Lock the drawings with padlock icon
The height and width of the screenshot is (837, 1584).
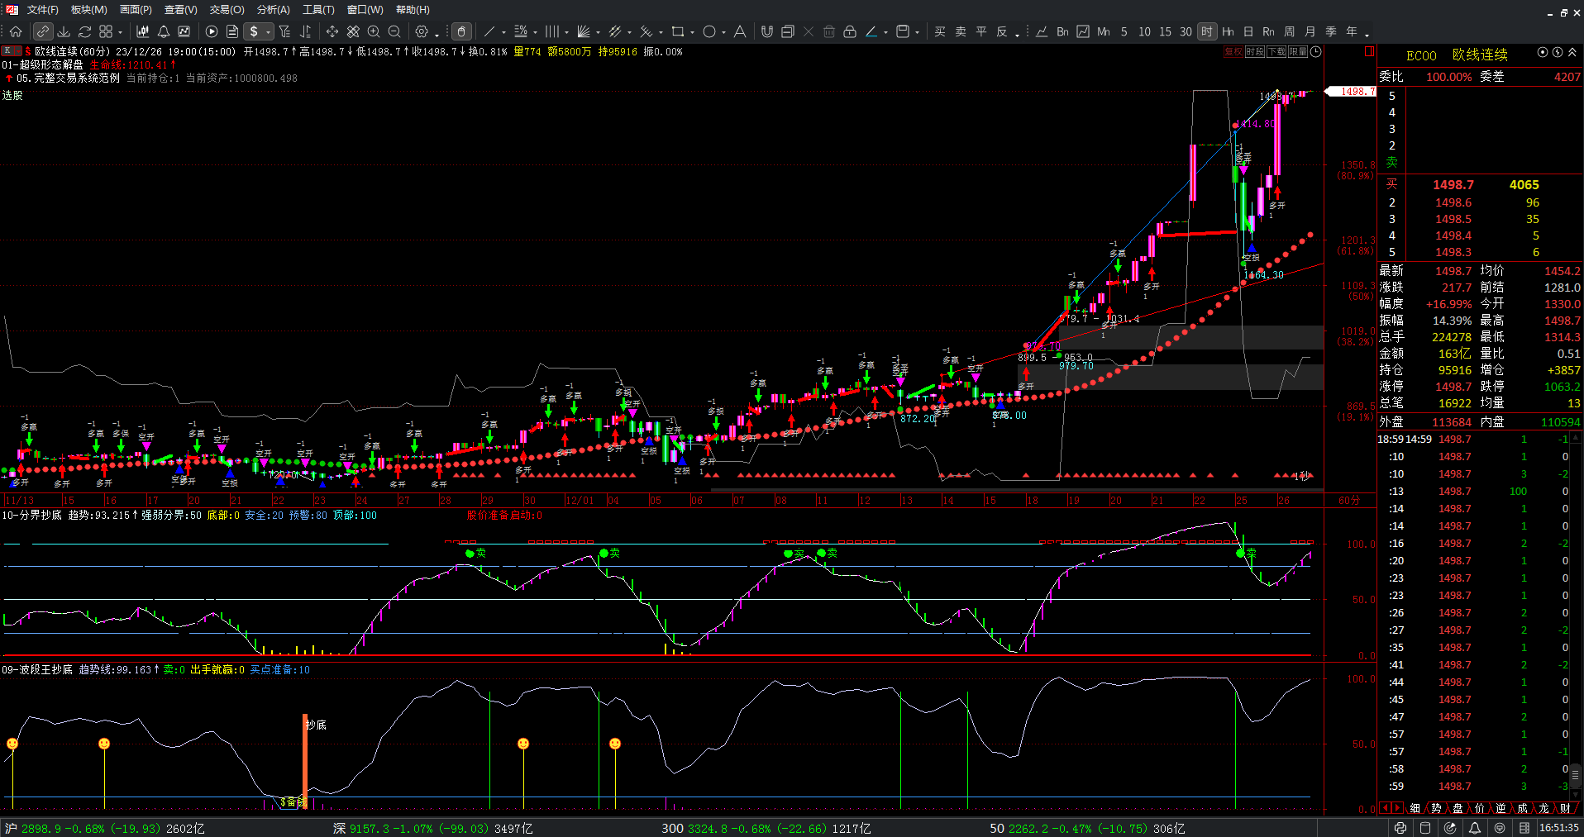pyautogui.click(x=850, y=31)
